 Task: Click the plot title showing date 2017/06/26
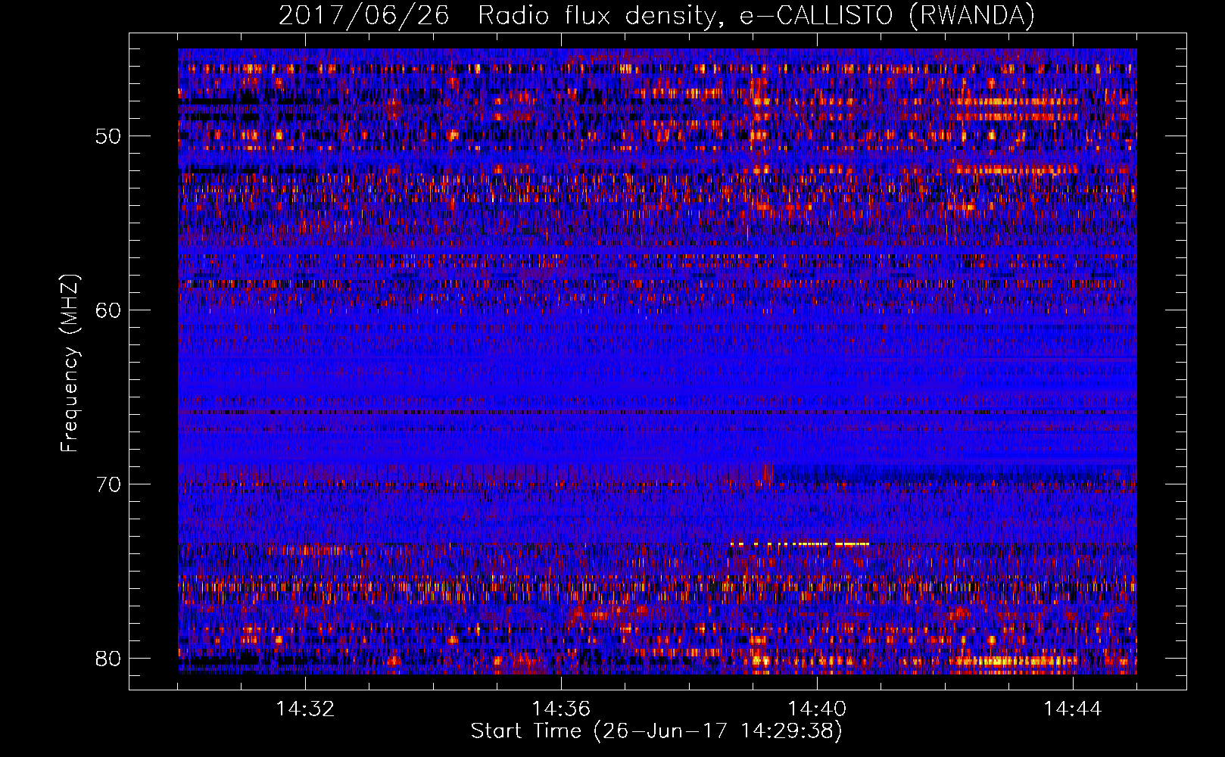[656, 15]
